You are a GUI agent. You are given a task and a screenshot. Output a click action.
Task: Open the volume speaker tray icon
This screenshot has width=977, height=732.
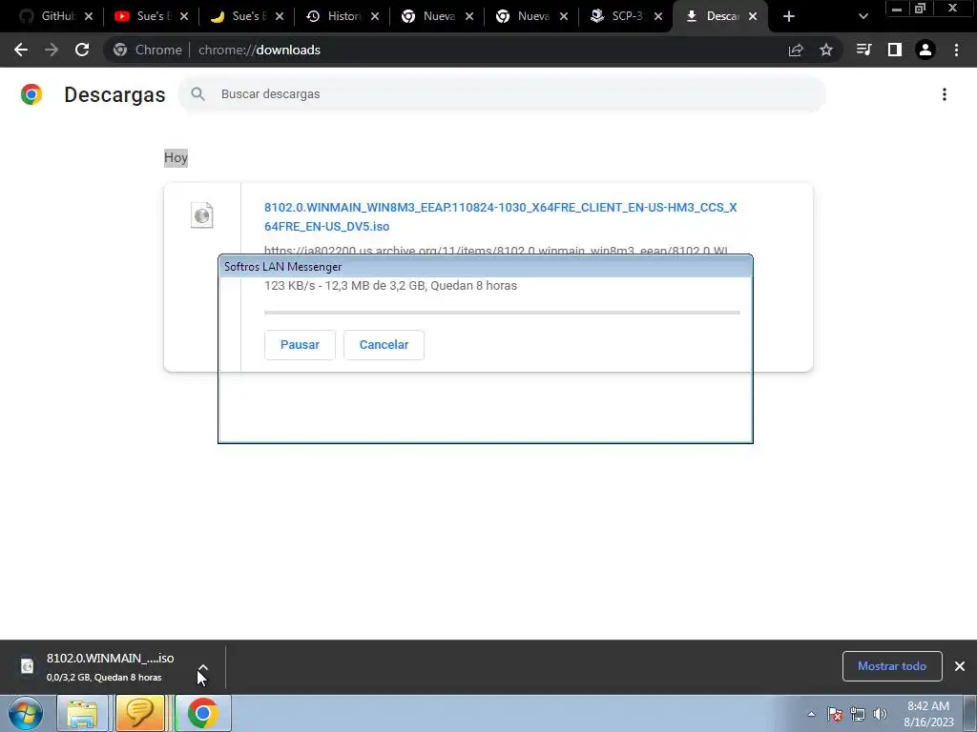point(880,714)
